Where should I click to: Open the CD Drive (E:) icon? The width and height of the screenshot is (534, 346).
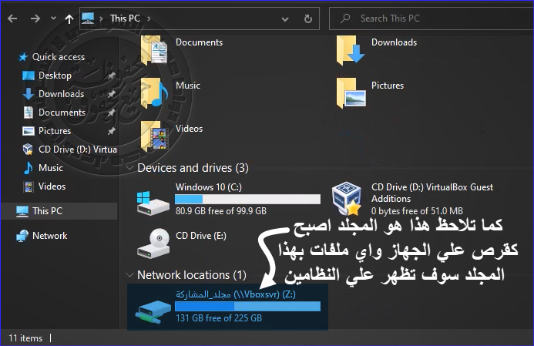point(153,242)
